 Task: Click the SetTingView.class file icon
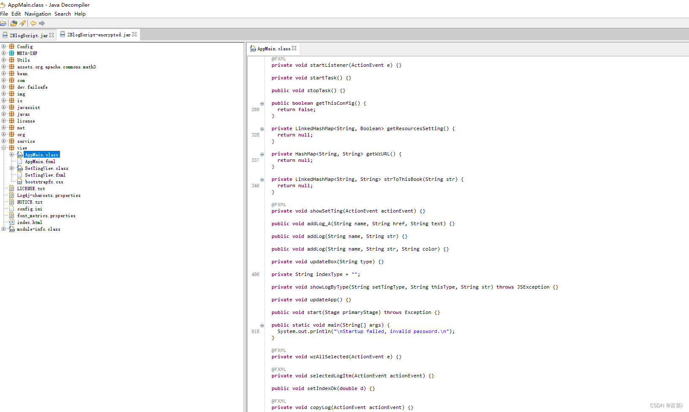[x=20, y=168]
